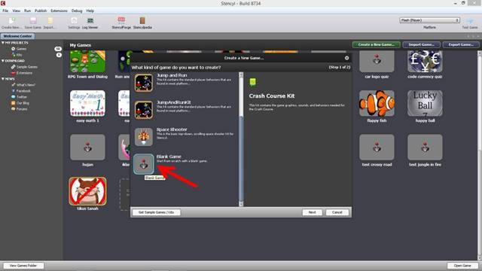Open the Debug menu
The height and width of the screenshot is (271, 482).
[x=77, y=11]
